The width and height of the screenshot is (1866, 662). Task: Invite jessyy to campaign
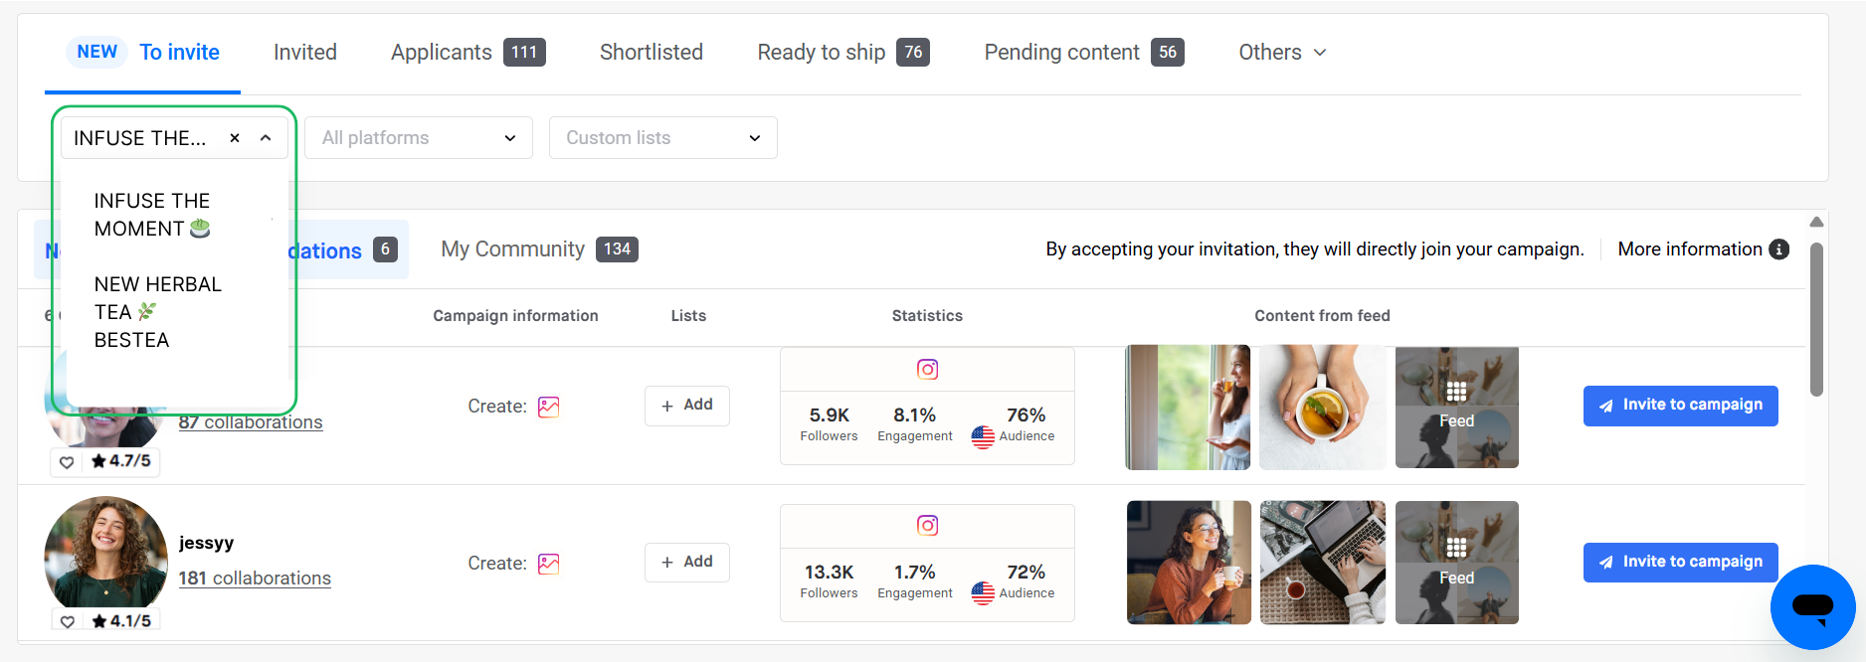pyautogui.click(x=1680, y=563)
